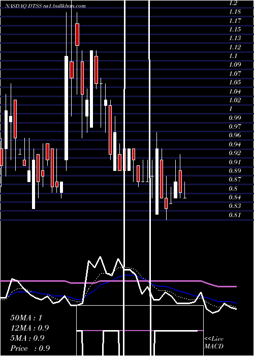This screenshot has width=254, height=356.
Task: Click the Price : 0.9 readout
Action: 30,348
